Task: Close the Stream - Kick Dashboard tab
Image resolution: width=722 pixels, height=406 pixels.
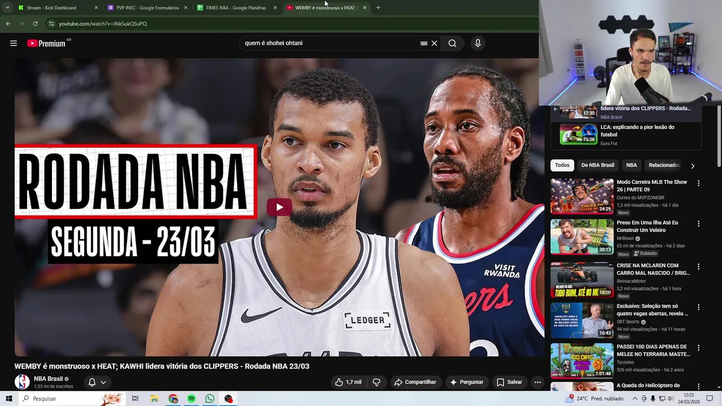Action: [96, 8]
